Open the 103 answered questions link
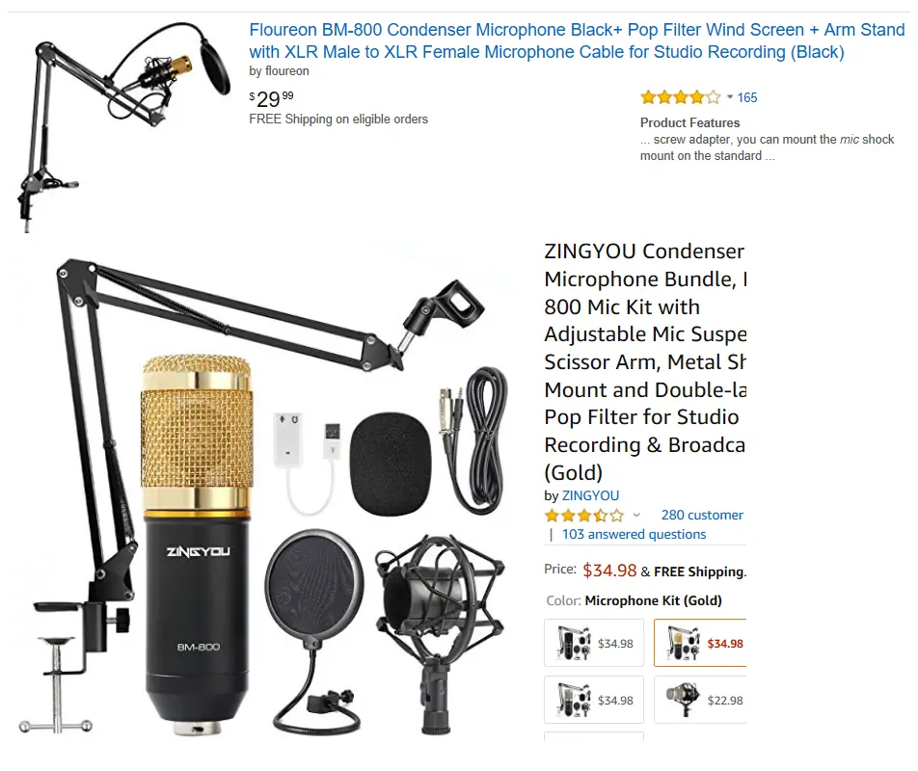 [x=634, y=534]
